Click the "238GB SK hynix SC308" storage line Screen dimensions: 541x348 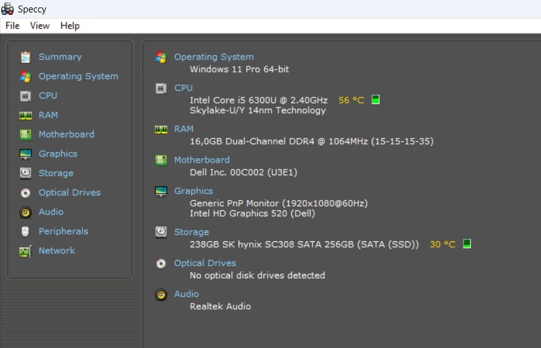[x=304, y=244]
